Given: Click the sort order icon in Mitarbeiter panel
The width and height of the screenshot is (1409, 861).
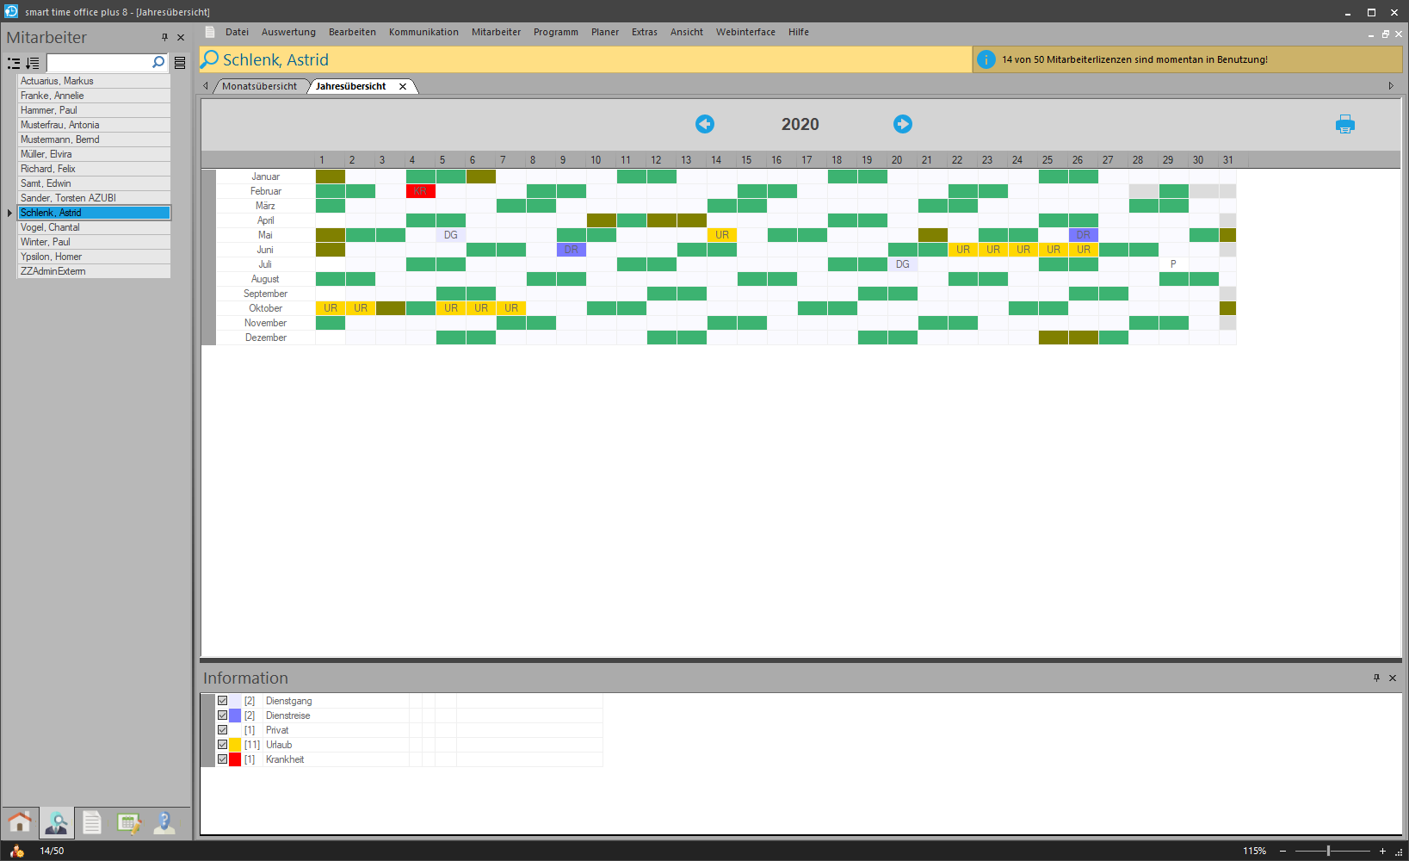Looking at the screenshot, I should pos(33,63).
